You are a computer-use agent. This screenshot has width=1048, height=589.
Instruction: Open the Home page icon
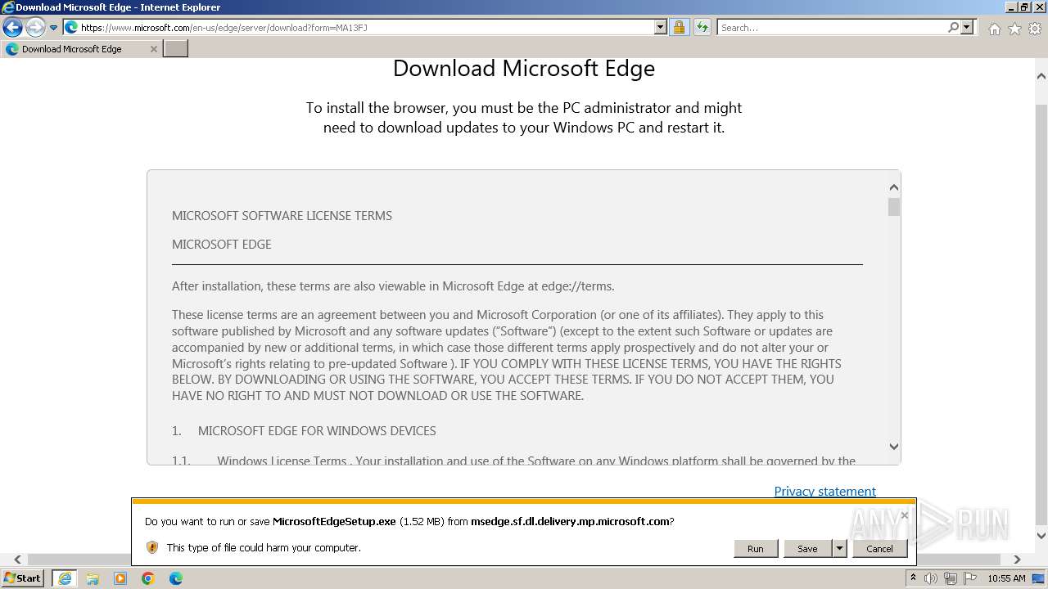tap(994, 29)
